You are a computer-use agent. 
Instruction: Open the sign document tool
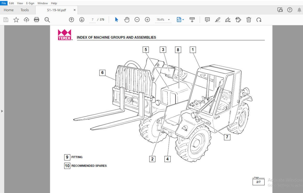[x=228, y=20]
